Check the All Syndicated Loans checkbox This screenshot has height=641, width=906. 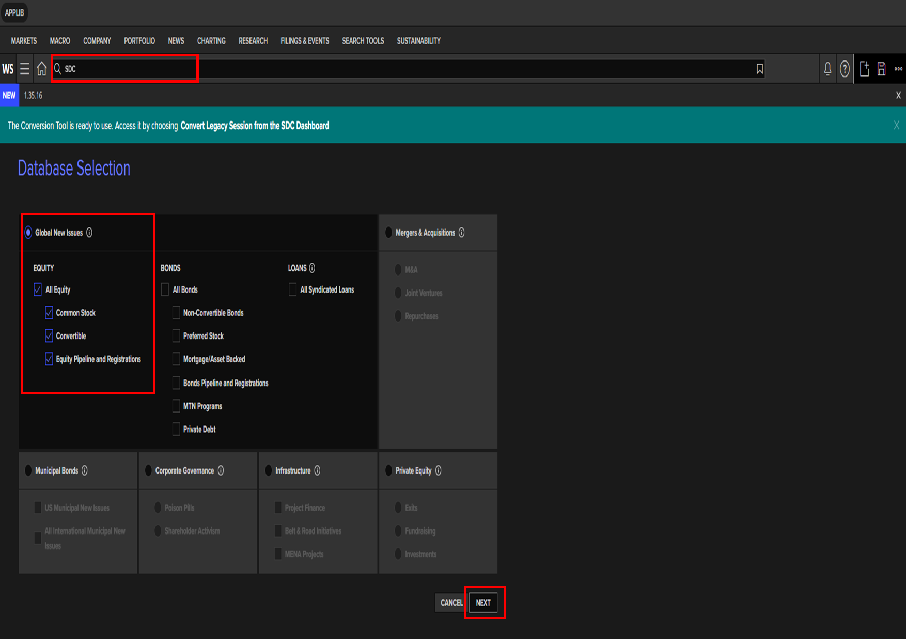(x=292, y=289)
